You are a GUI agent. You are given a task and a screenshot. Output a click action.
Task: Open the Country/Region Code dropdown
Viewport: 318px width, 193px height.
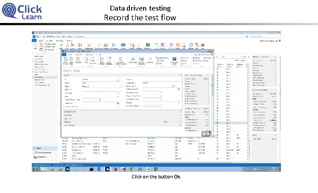tap(100, 100)
